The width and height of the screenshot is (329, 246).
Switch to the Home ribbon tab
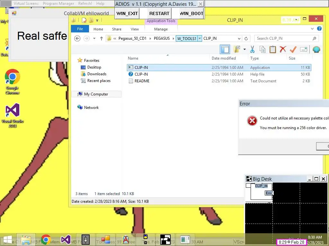click(x=98, y=29)
